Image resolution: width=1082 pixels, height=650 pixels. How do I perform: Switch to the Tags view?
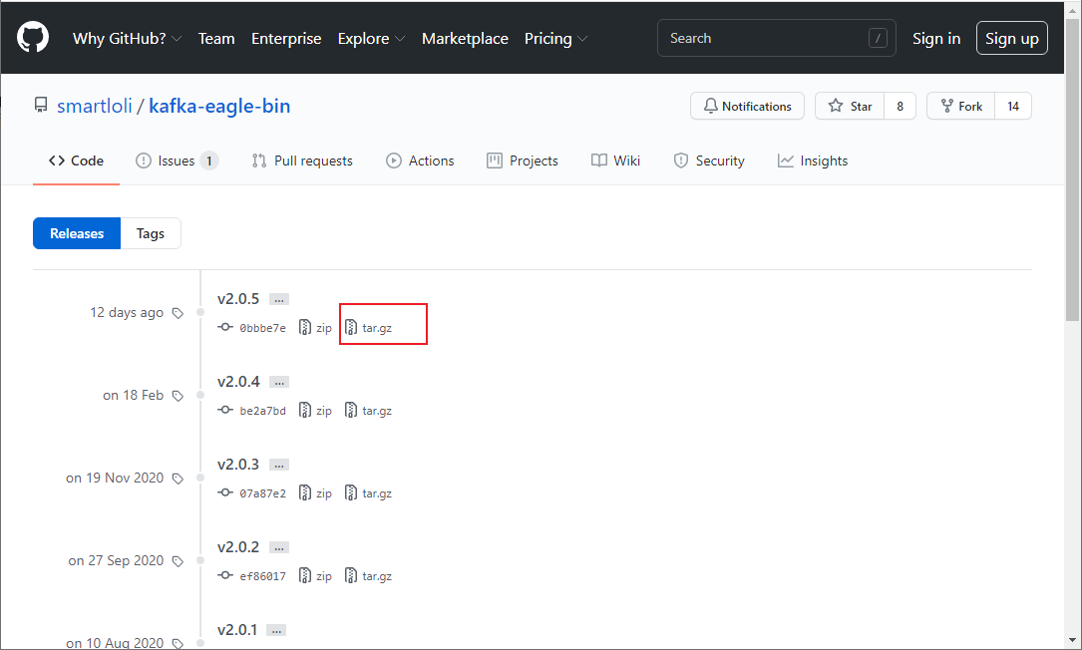click(151, 233)
